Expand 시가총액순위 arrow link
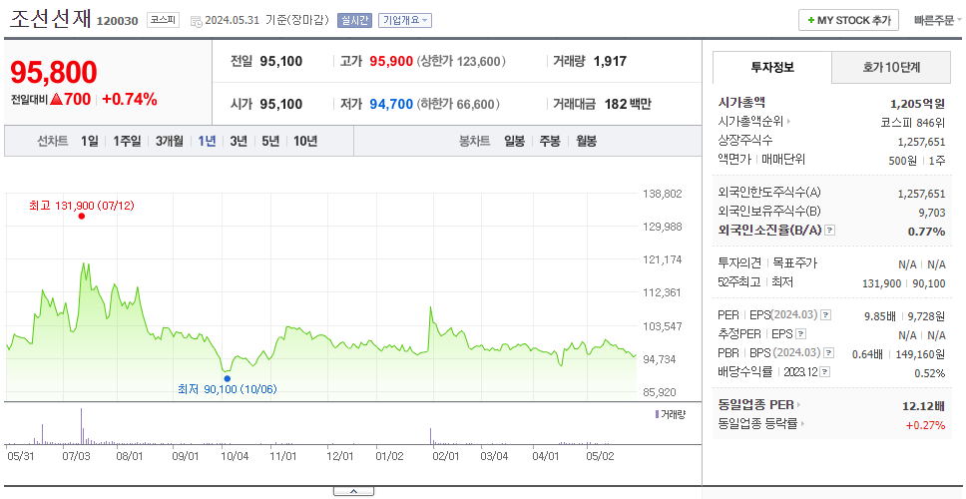Screen dimensions: 966x499 788,122
